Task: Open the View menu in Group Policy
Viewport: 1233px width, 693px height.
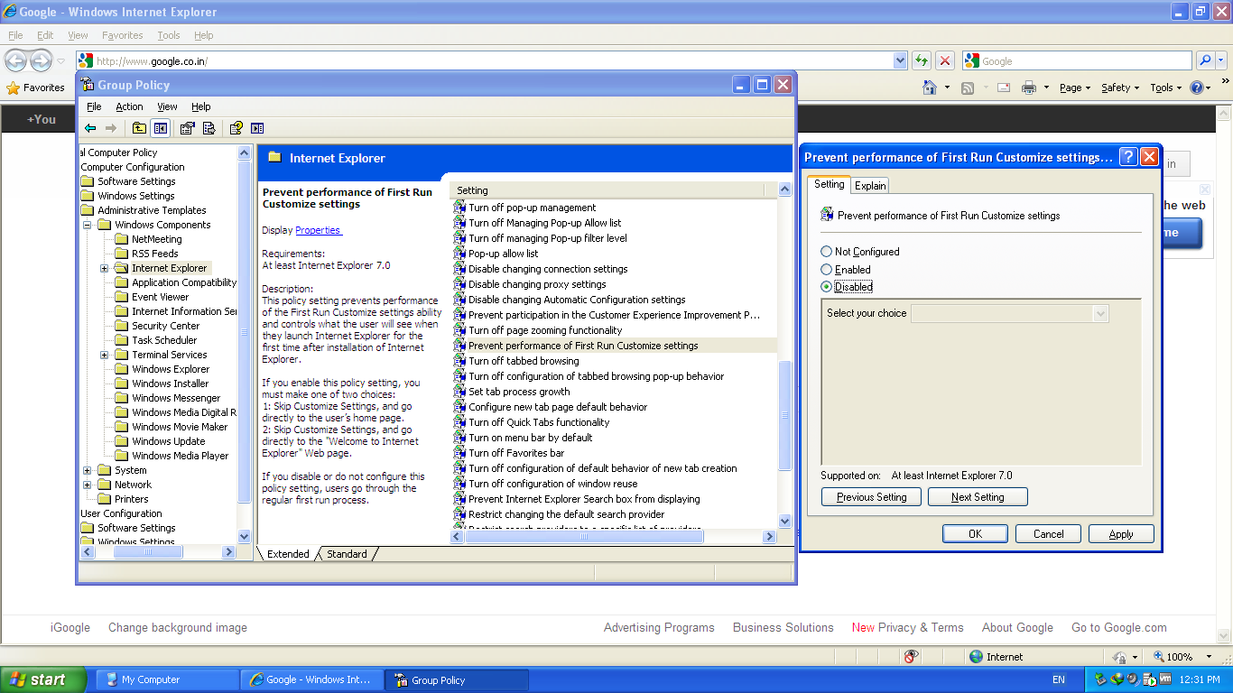Action: [x=167, y=106]
